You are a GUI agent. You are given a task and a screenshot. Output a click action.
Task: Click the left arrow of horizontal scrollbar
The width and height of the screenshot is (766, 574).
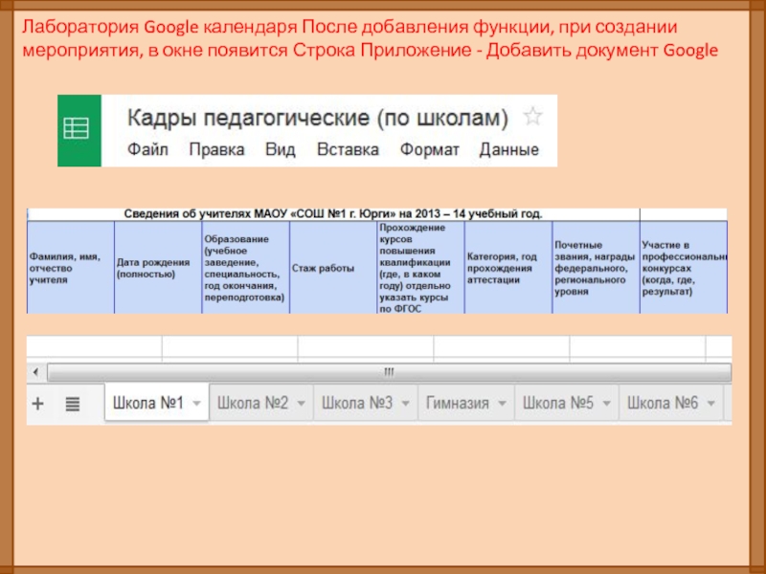(x=35, y=372)
